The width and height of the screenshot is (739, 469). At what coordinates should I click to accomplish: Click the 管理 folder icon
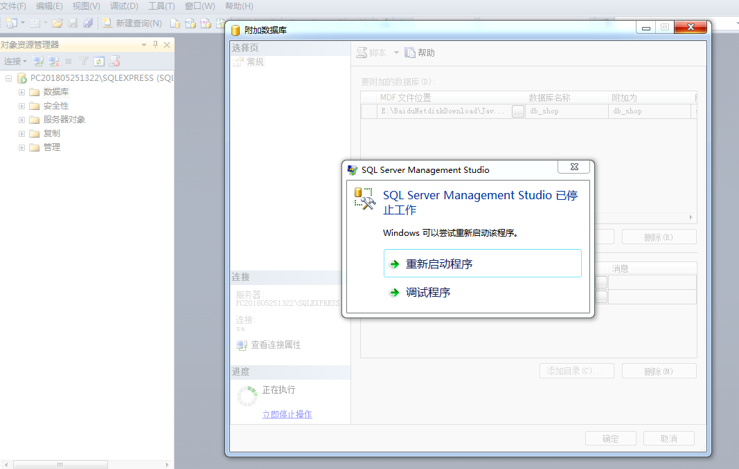(x=34, y=147)
